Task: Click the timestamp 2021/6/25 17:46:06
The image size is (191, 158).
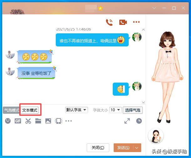Action: 74,29
